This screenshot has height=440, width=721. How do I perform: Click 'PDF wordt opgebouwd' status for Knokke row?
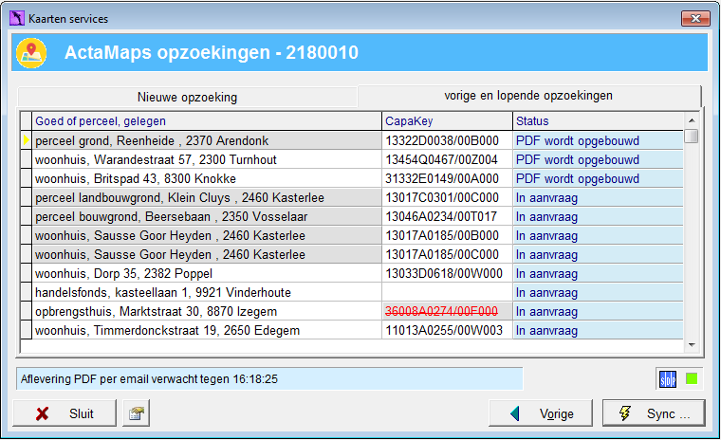click(x=599, y=178)
